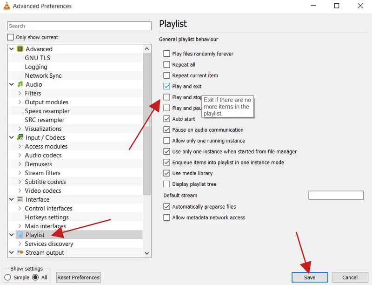Click the Default stream text box

point(336,195)
